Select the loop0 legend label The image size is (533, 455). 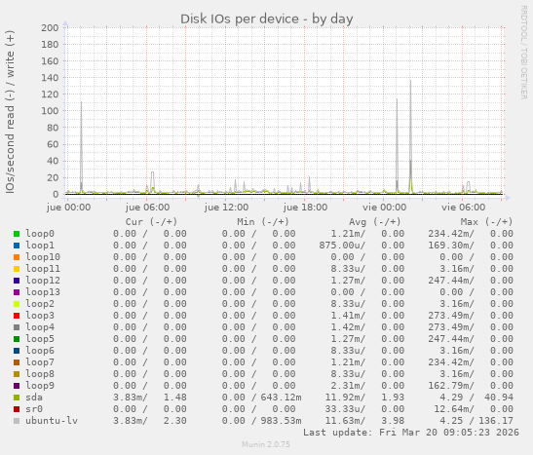(40, 234)
